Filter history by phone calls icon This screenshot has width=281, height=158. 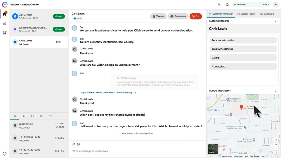[x=24, y=116]
